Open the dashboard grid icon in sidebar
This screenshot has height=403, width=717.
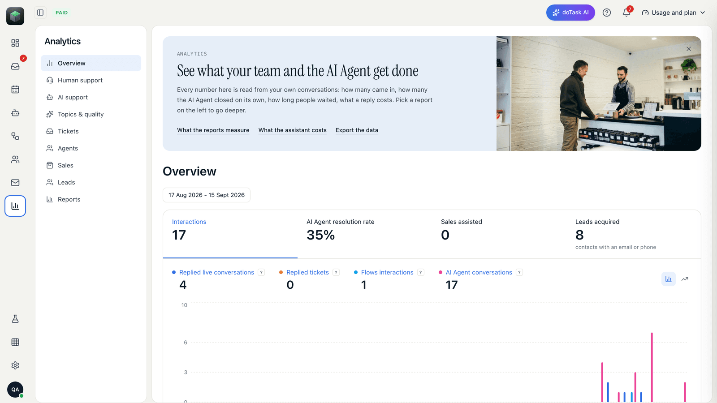(15, 43)
